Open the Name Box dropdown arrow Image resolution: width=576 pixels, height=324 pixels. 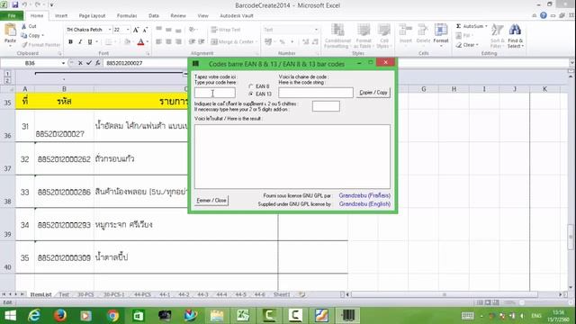click(63, 63)
